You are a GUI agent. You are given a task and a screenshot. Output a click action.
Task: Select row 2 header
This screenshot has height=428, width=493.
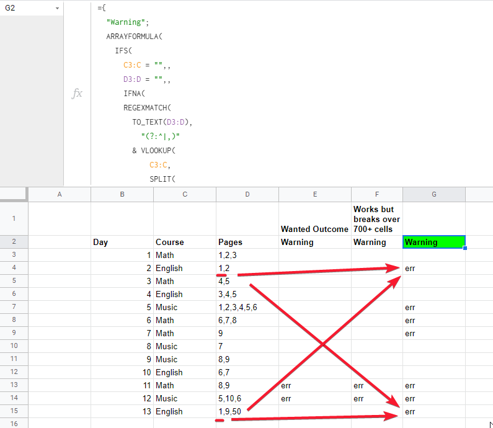[14, 242]
